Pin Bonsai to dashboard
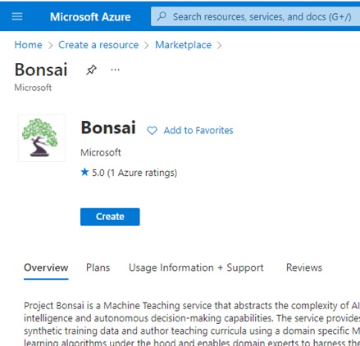 (x=91, y=70)
